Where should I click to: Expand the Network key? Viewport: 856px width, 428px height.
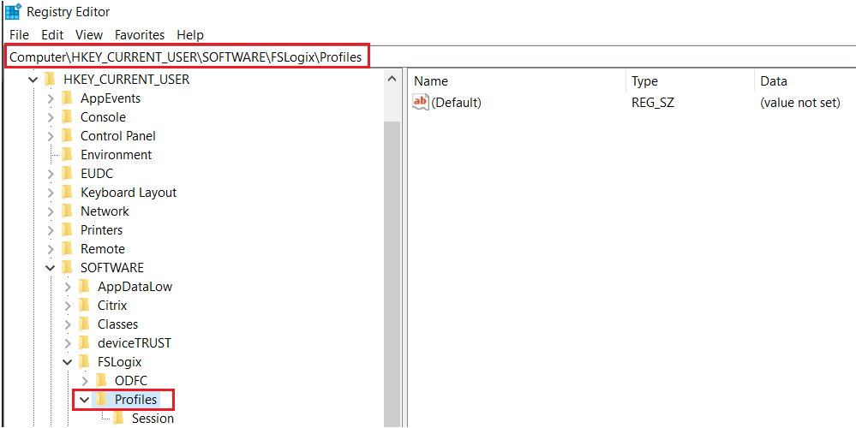pos(51,211)
